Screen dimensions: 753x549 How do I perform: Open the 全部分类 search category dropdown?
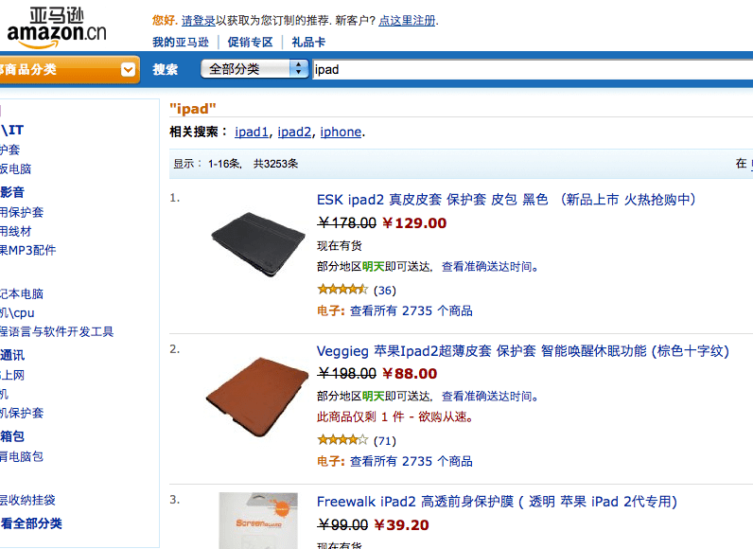click(x=254, y=69)
